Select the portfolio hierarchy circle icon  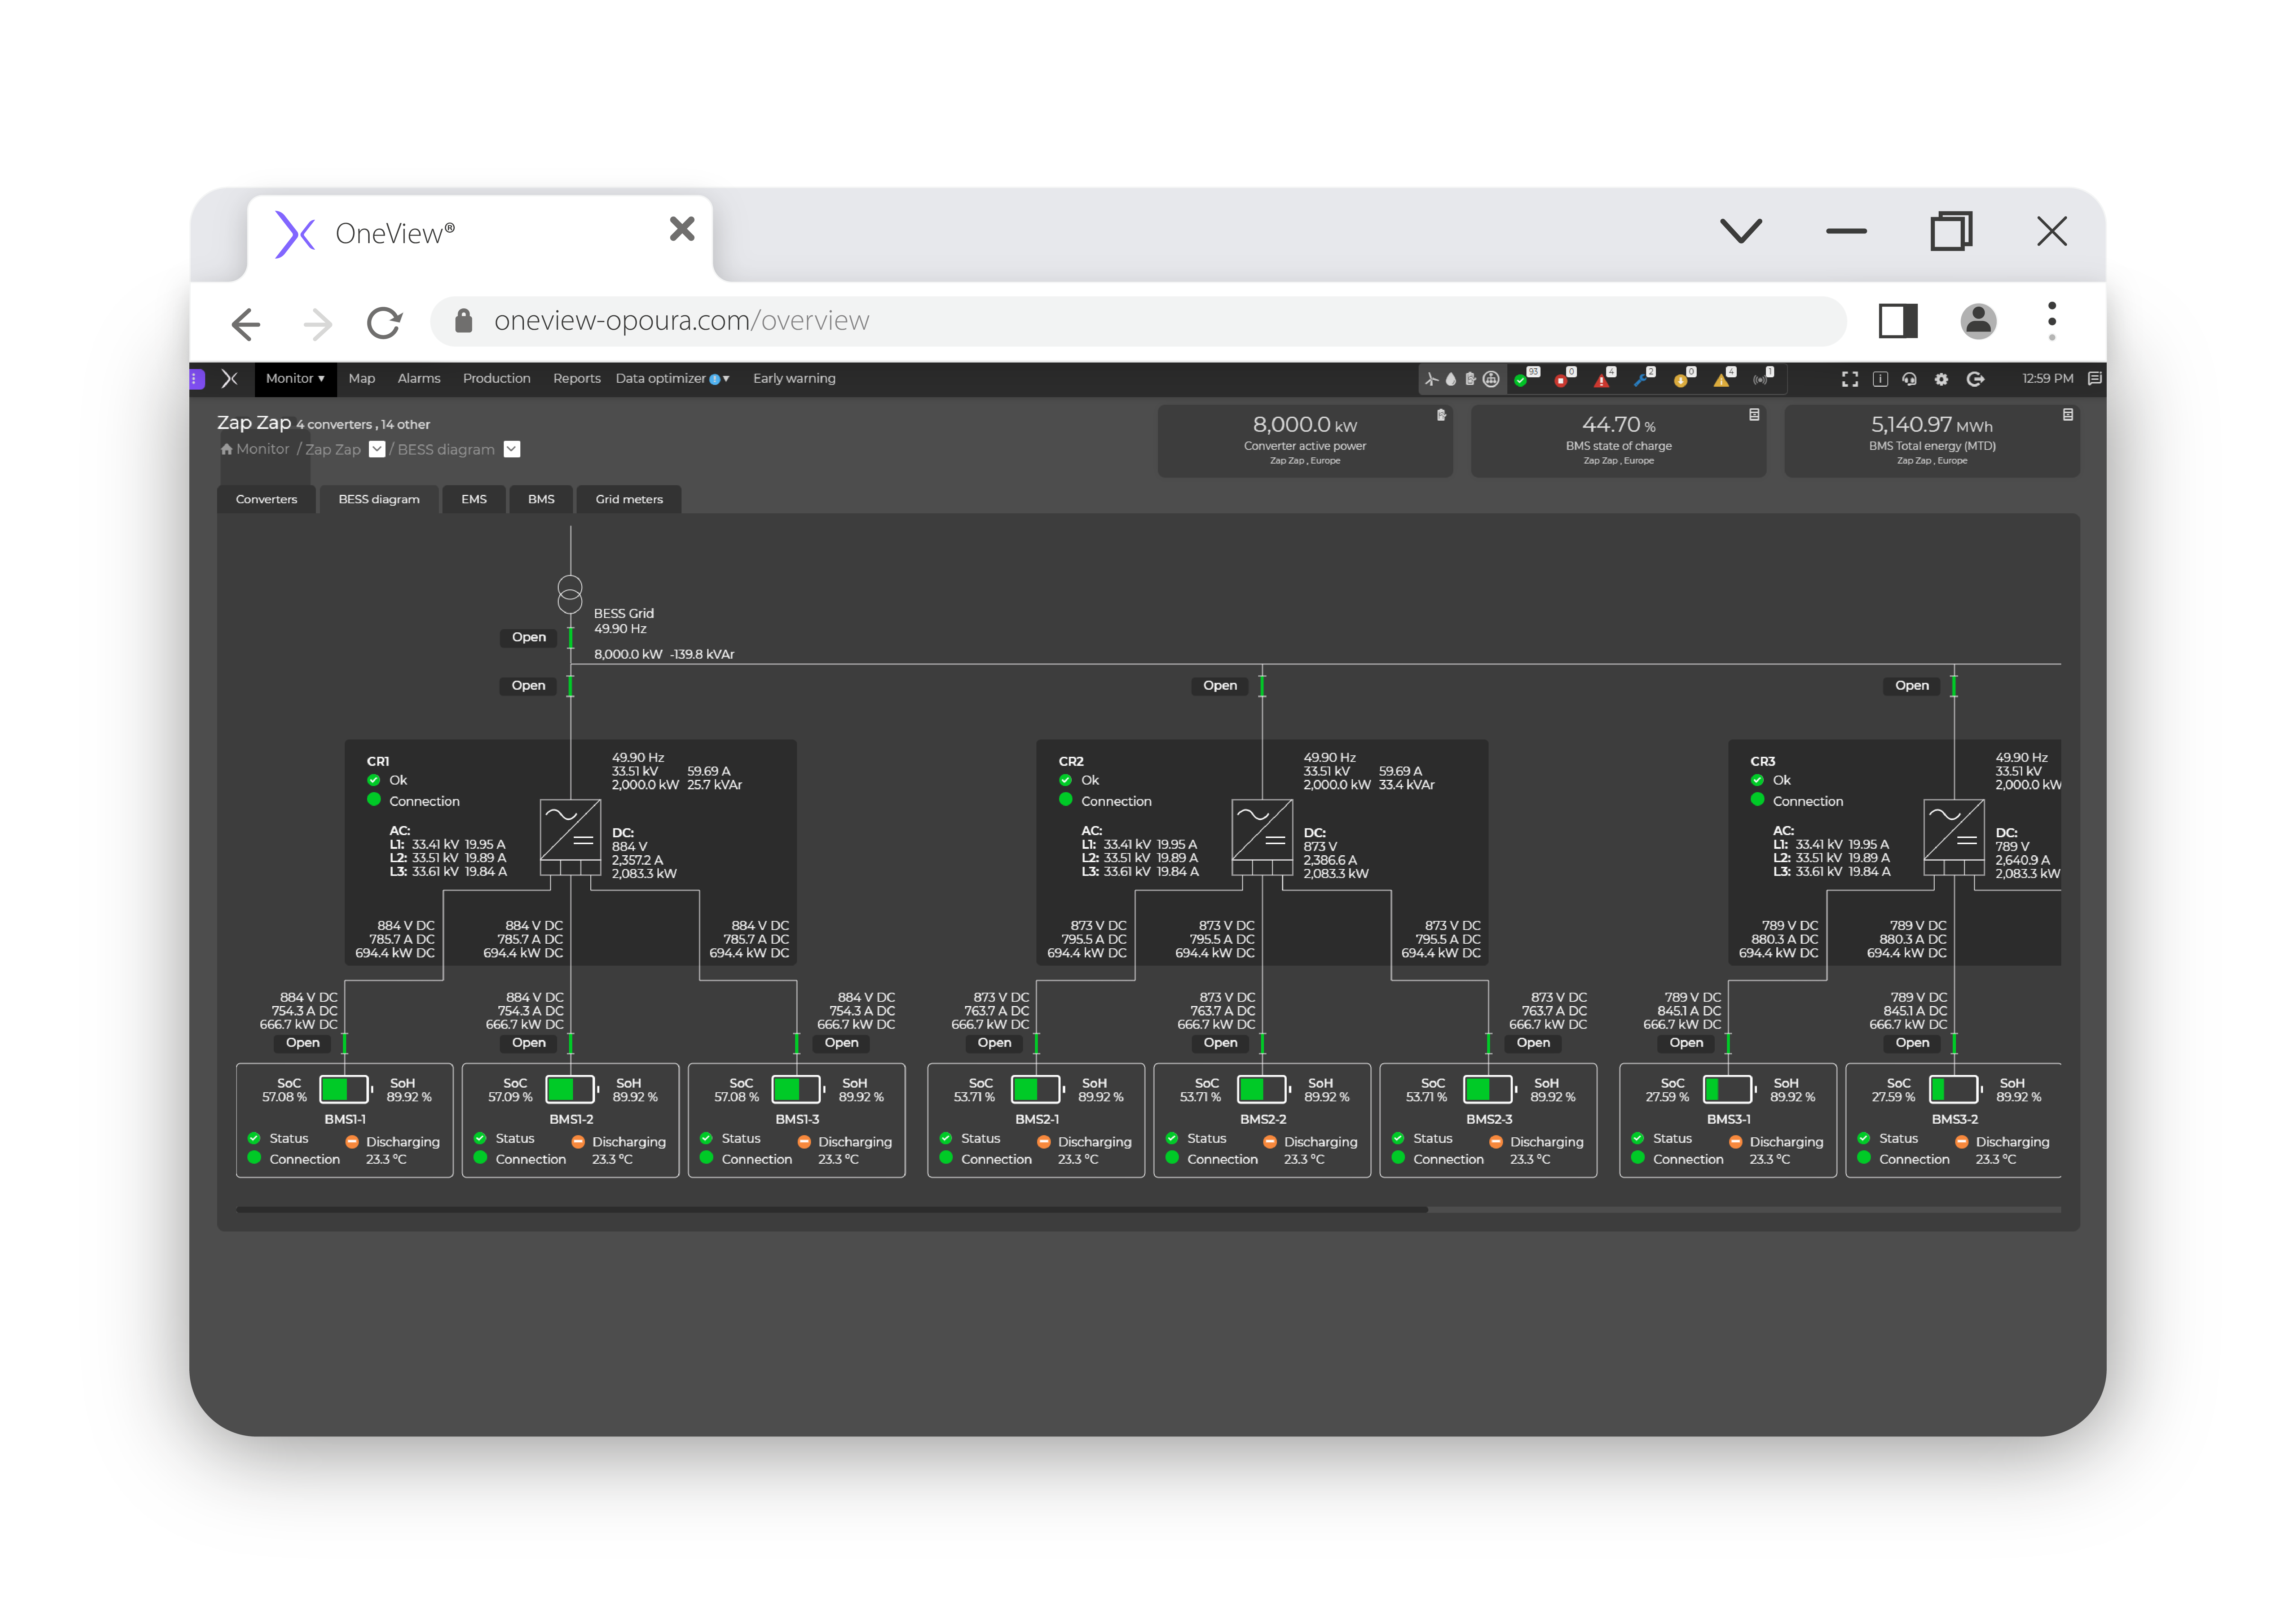point(1491,379)
